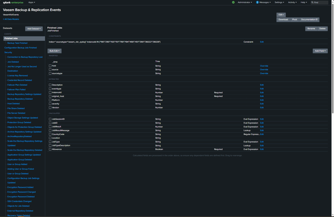Expand the data model Edit dropdown

[281, 15]
